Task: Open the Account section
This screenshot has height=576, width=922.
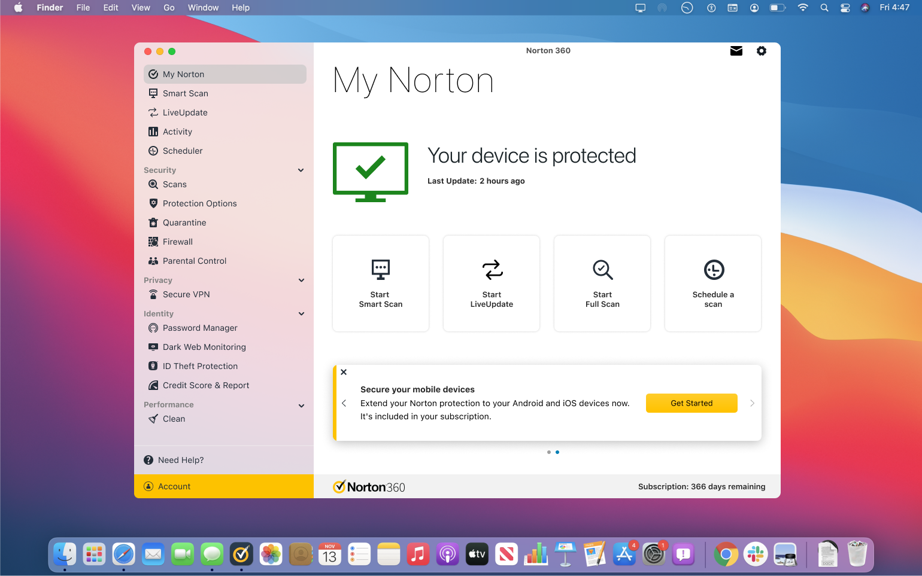Action: coord(224,486)
